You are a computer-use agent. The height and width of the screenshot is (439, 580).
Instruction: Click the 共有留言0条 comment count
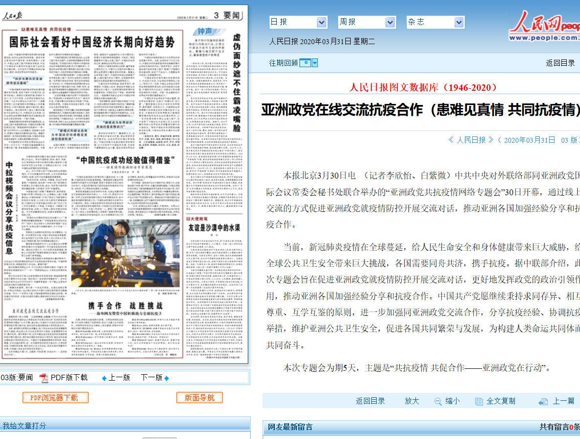[x=559, y=427]
